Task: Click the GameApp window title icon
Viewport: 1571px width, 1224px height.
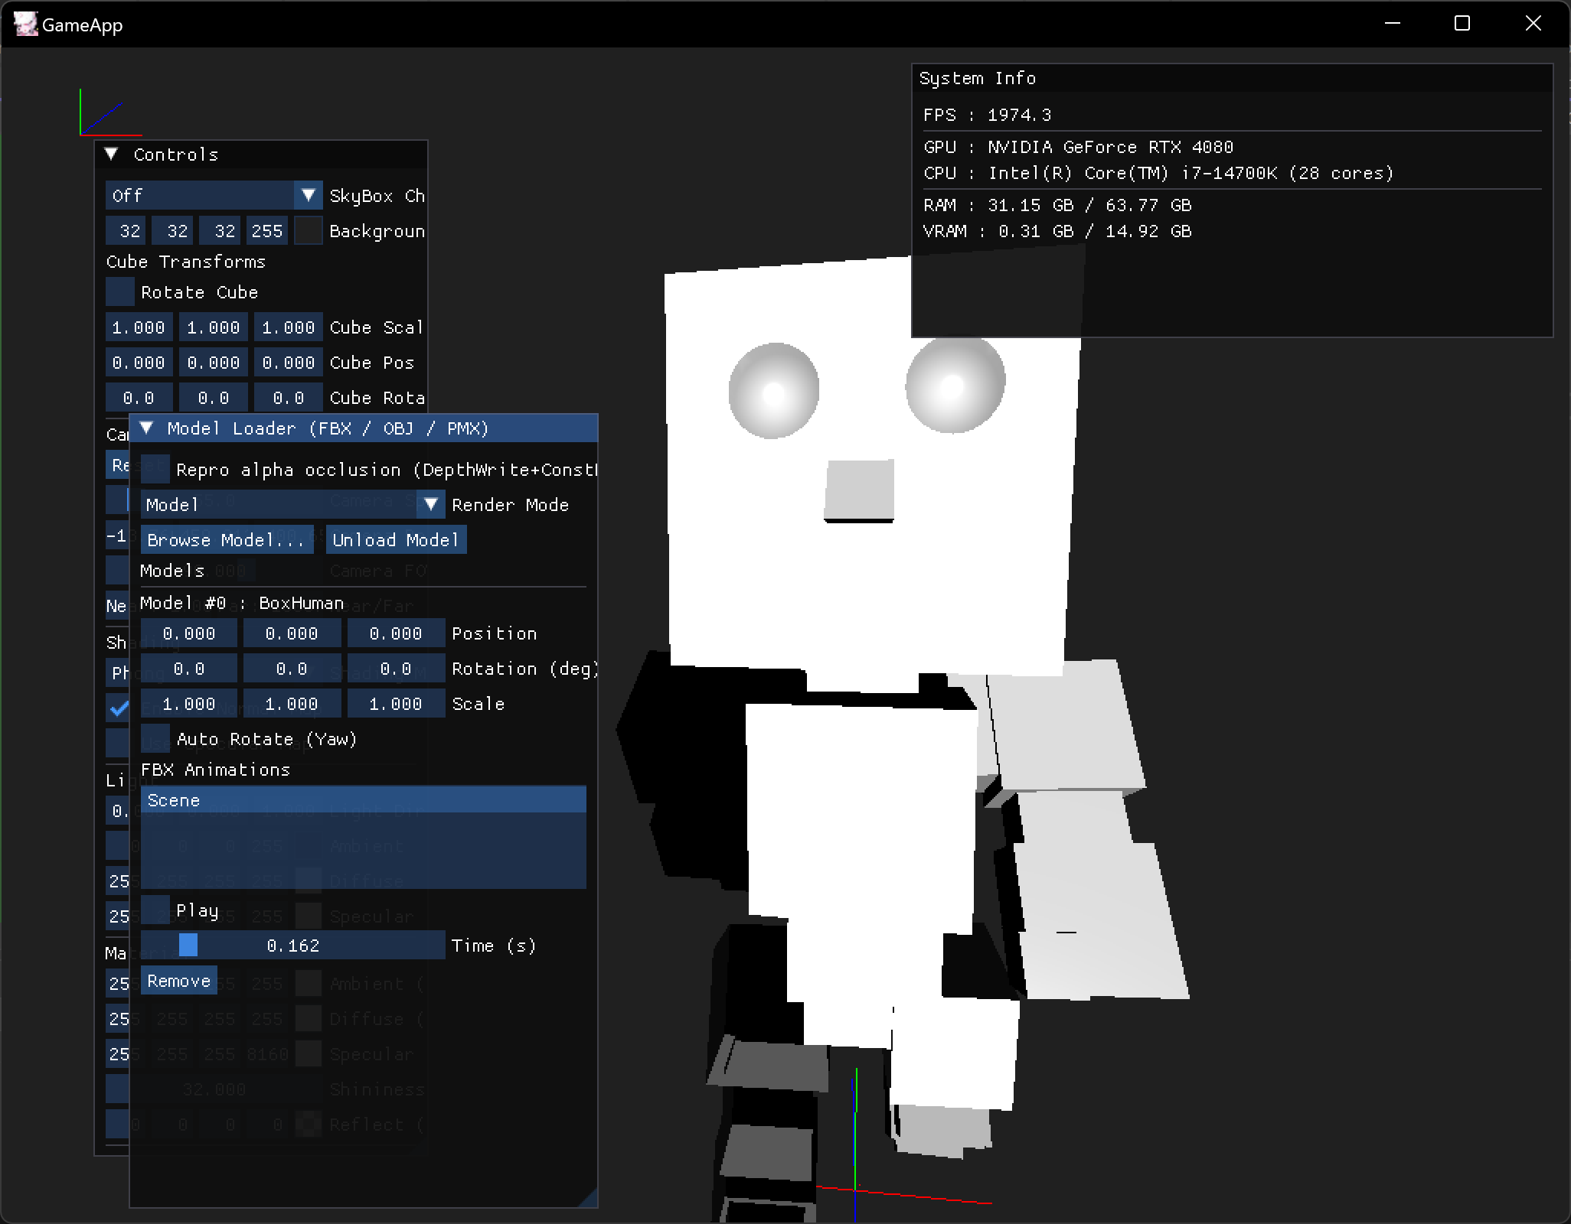Action: [25, 24]
